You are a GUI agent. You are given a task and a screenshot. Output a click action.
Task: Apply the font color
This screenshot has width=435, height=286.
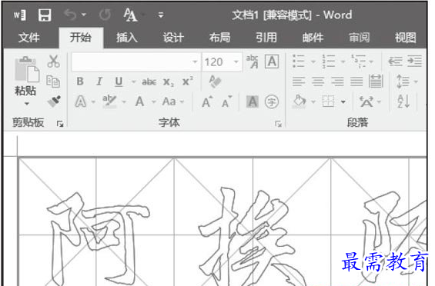click(x=139, y=101)
